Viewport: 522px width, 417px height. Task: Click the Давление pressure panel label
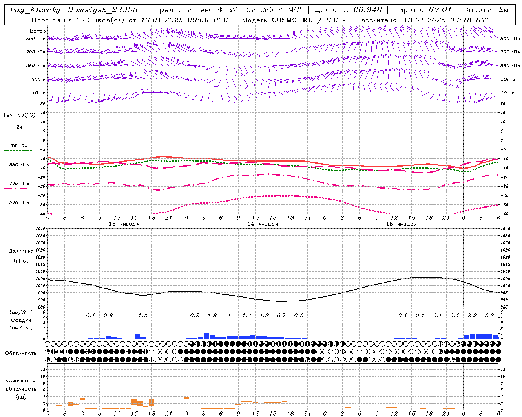21,252
